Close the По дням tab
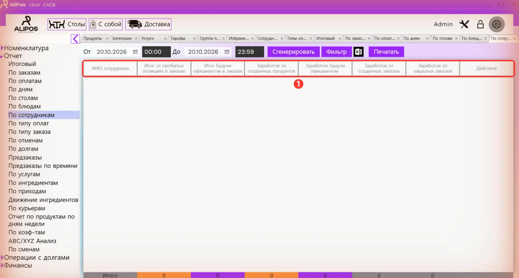The height and width of the screenshot is (278, 519). (427, 38)
